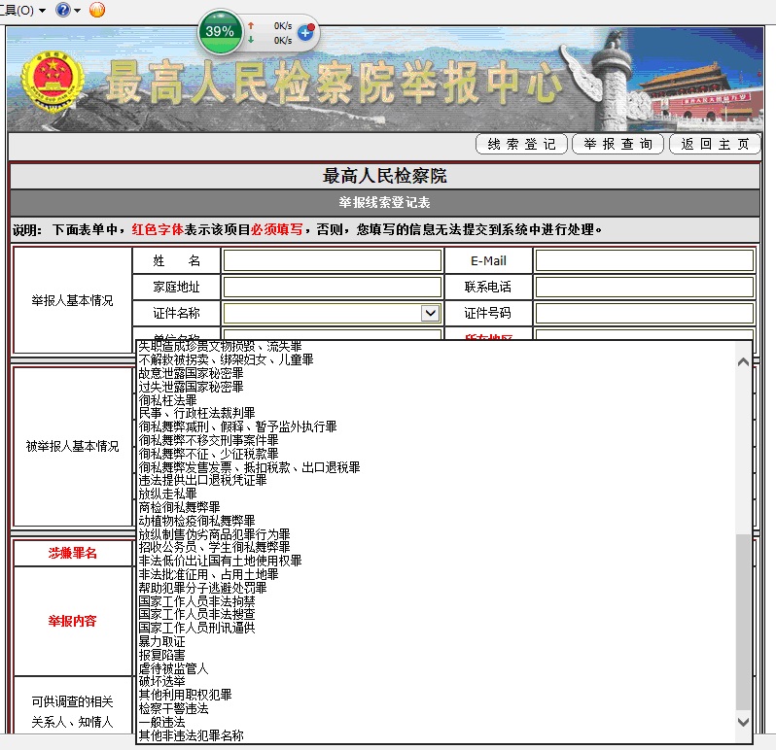Click the list scrollbar down arrow
The width and height of the screenshot is (776, 750).
pos(744,721)
